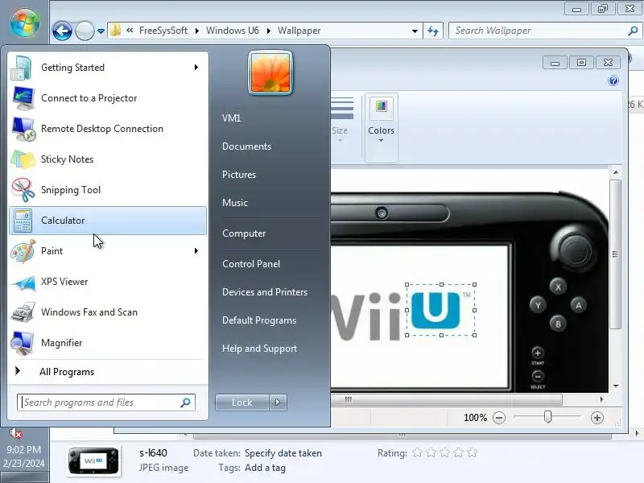Click the muted volume tray icon
644x483 pixels.
pyautogui.click(x=15, y=433)
